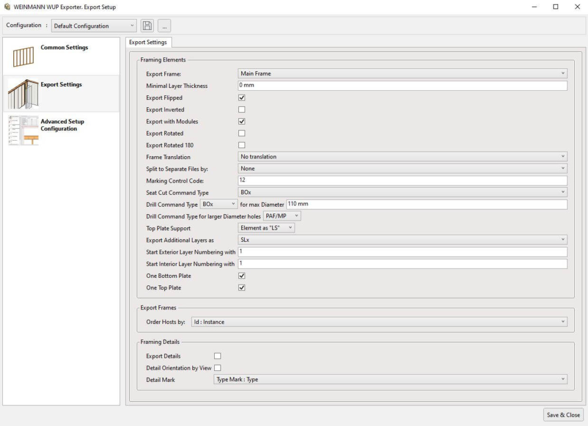
Task: Click the ellipsis button next to save icon
Action: point(164,25)
